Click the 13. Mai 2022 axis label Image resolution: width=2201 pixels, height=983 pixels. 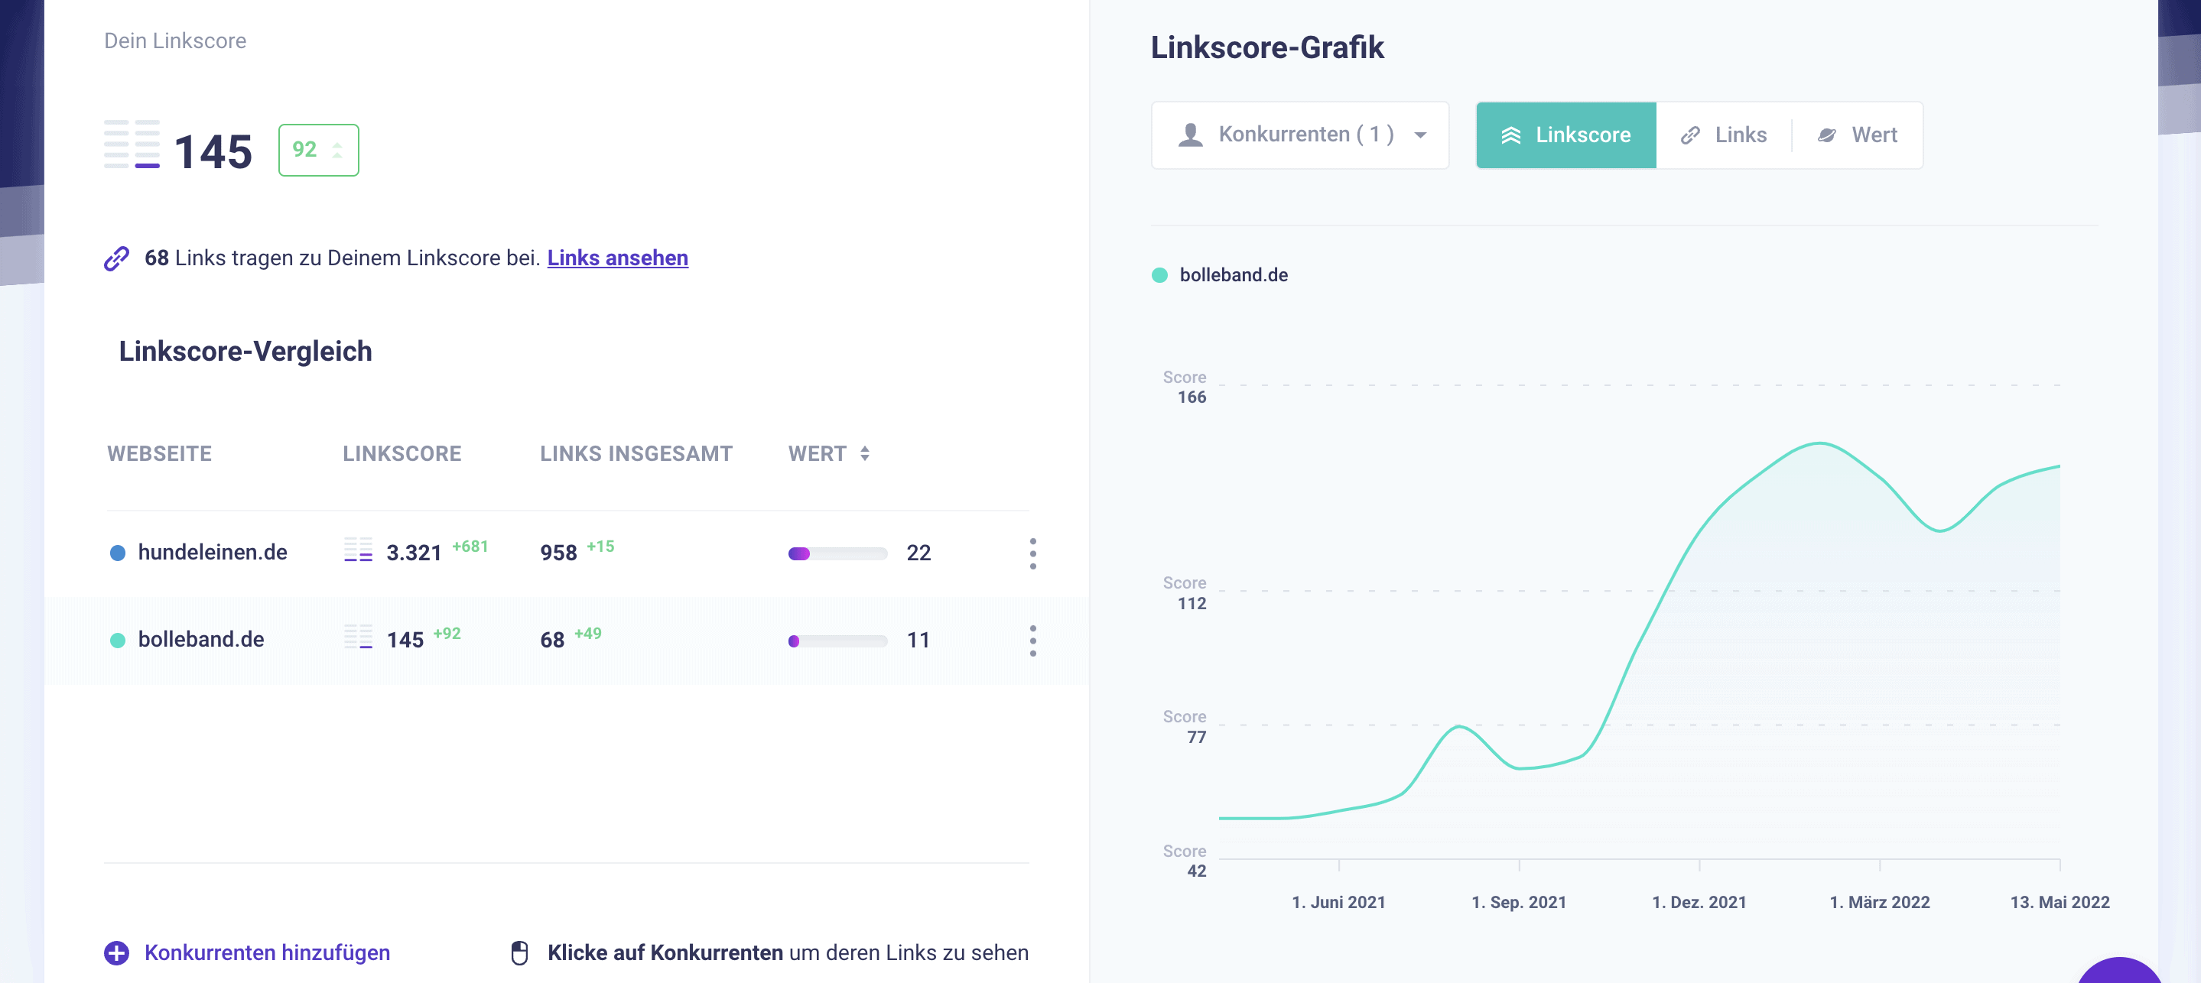tap(2060, 902)
